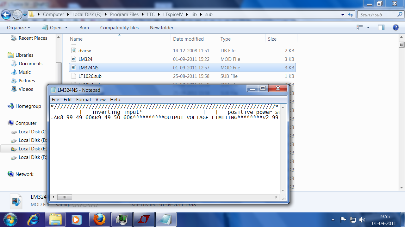Click Burn in the Explorer toolbar

[x=84, y=28]
